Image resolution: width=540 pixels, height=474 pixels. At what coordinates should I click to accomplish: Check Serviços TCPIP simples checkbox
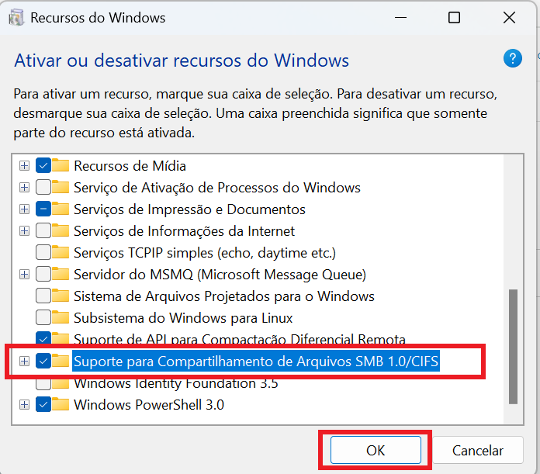(43, 252)
